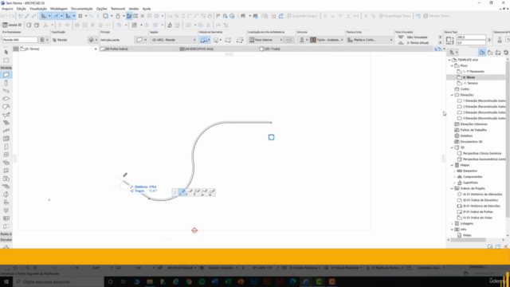Open the Teamwork menu

(118, 9)
